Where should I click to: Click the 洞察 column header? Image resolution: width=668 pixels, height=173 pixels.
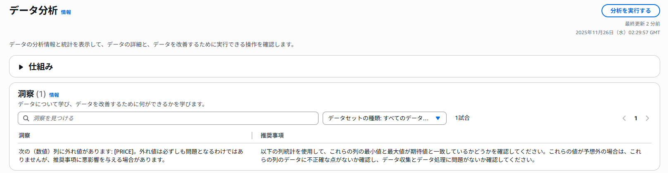[x=24, y=136]
